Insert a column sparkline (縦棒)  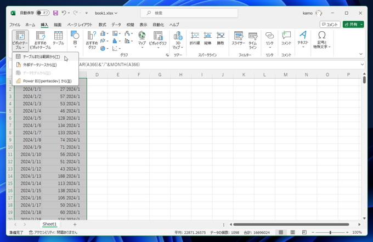tap(208, 38)
